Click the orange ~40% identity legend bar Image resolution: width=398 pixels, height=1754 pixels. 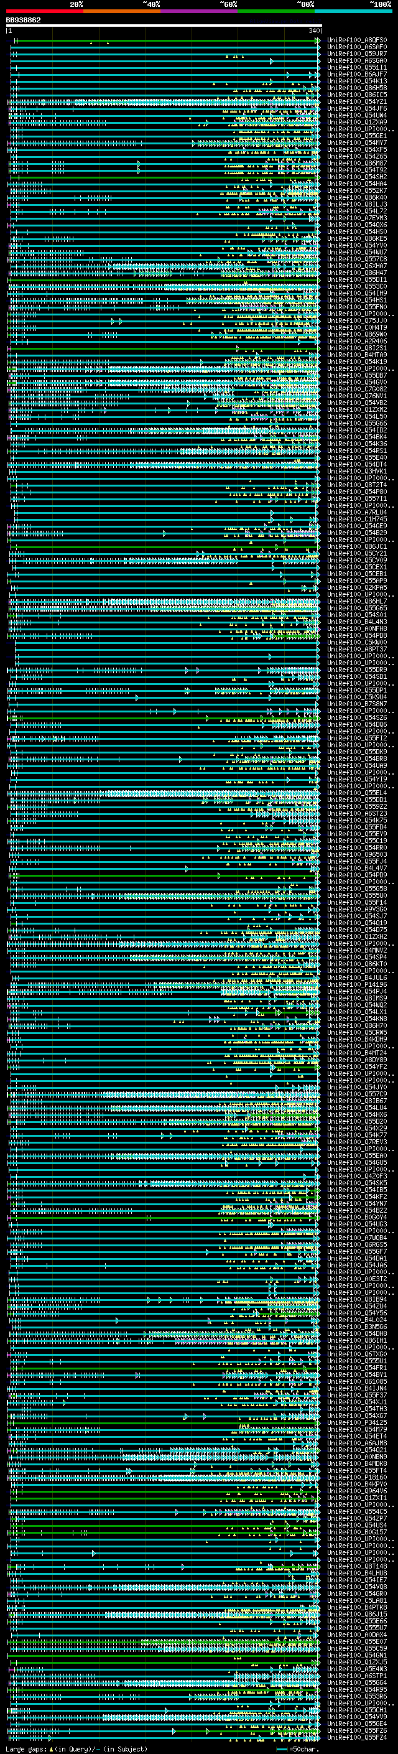[x=122, y=12]
